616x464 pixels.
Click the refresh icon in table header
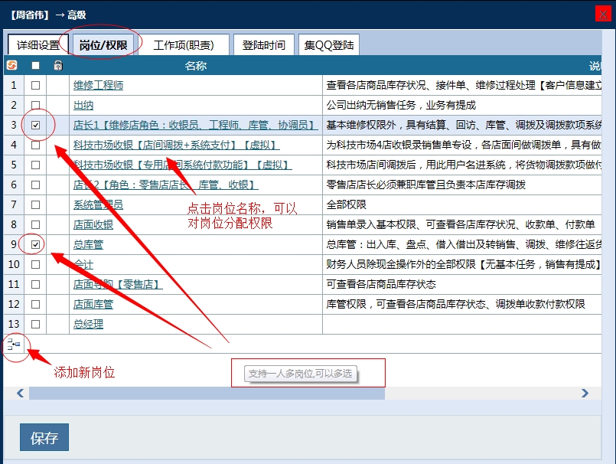coord(11,66)
